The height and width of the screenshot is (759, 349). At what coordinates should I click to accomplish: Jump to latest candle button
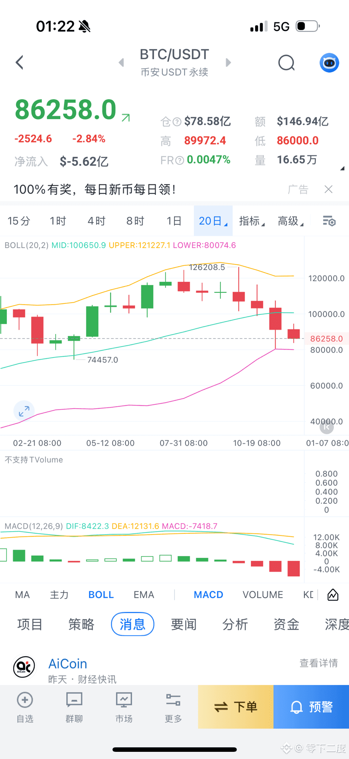point(327,427)
